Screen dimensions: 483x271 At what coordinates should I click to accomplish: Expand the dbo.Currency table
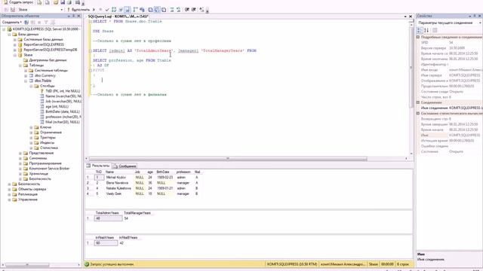click(x=26, y=75)
